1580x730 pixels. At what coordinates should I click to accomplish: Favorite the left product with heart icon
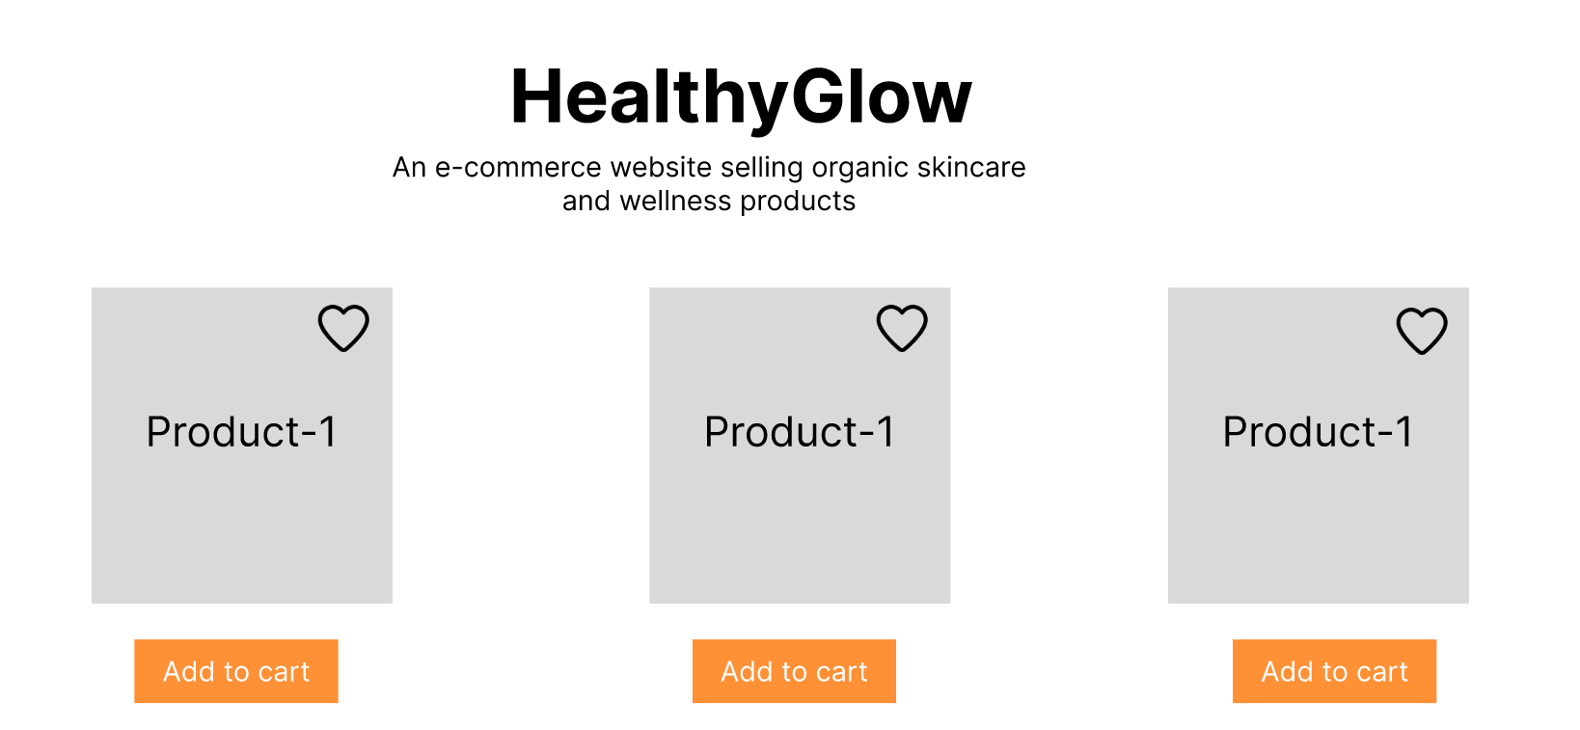[x=343, y=328]
